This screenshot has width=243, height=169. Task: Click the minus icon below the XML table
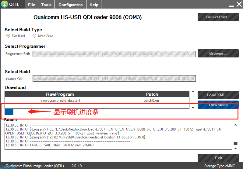(x=193, y=108)
